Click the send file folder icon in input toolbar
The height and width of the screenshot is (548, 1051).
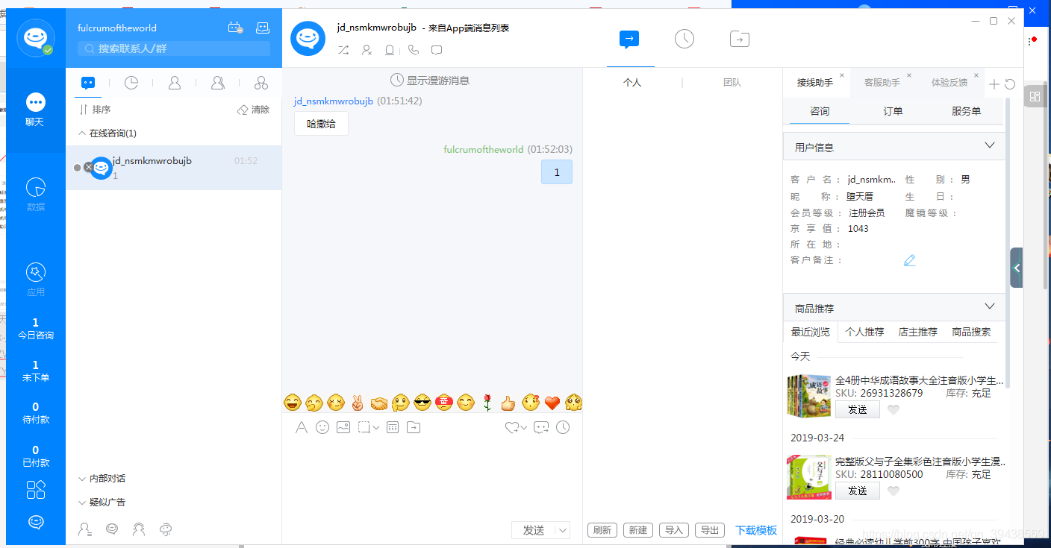(414, 427)
